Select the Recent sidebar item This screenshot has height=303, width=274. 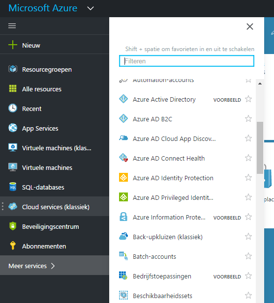click(x=55, y=109)
